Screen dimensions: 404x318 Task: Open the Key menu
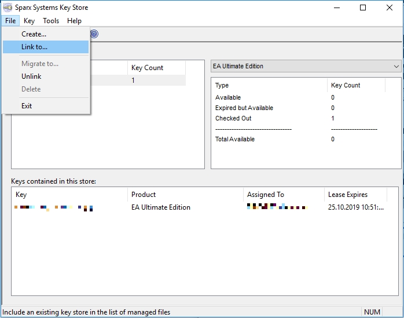(29, 21)
